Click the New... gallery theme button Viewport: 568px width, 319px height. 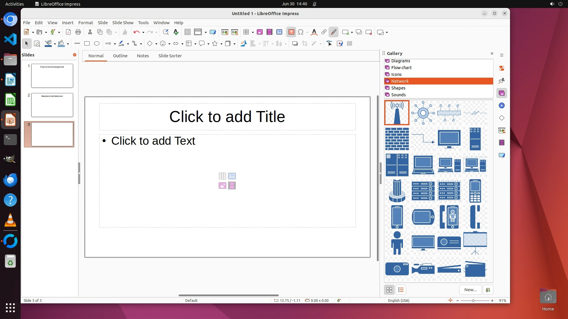[x=470, y=290]
